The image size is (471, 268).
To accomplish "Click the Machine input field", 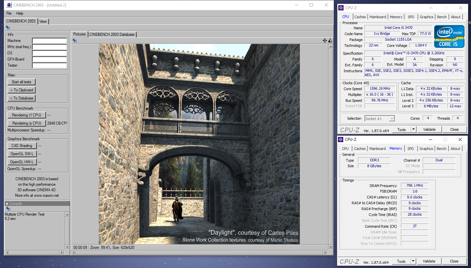I will tap(50, 41).
